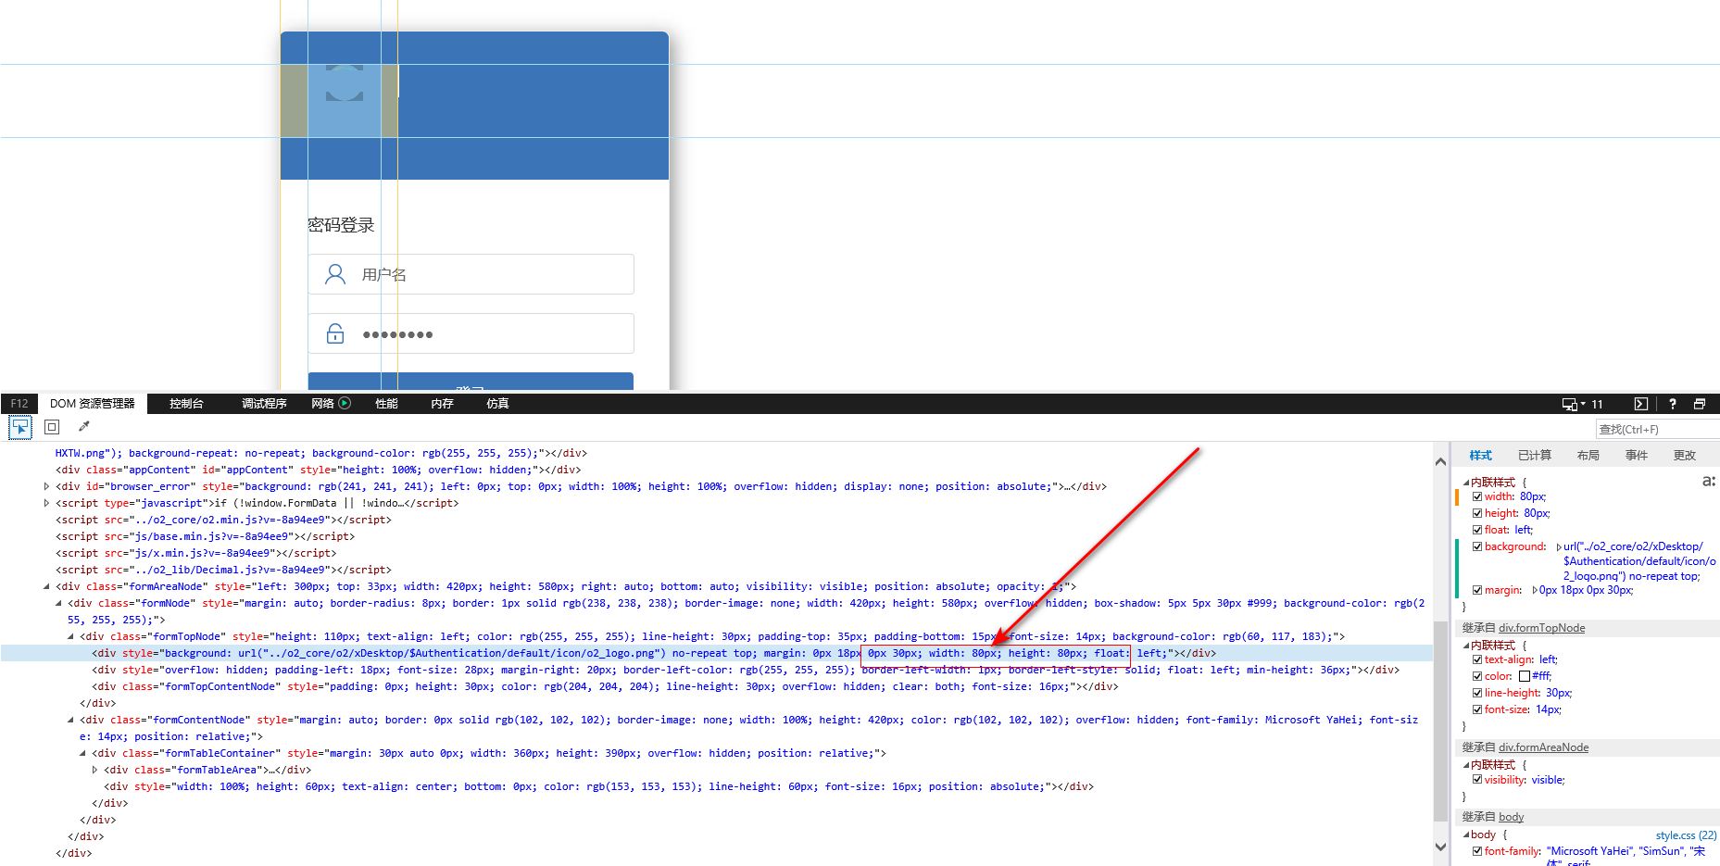
Task: Switch to the 网络 tab
Action: tap(322, 404)
